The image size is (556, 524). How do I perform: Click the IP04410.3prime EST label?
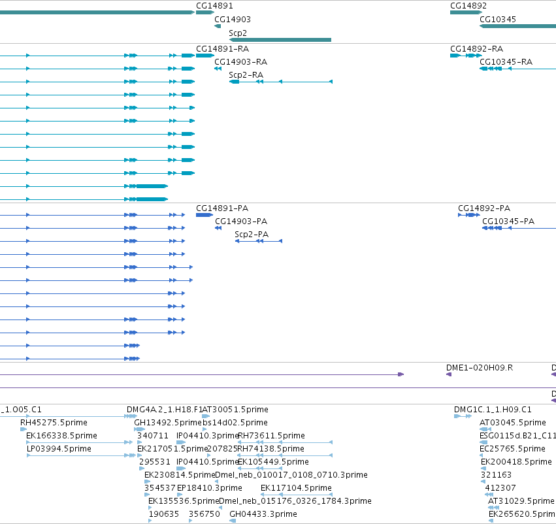coord(207,436)
